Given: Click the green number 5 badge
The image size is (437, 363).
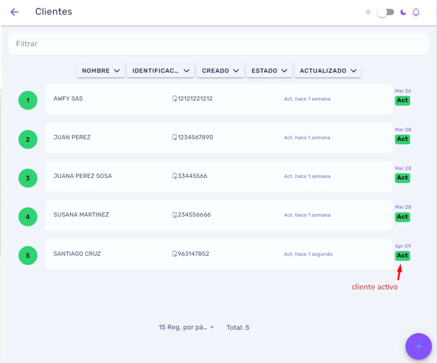Looking at the screenshot, I should click(x=28, y=256).
